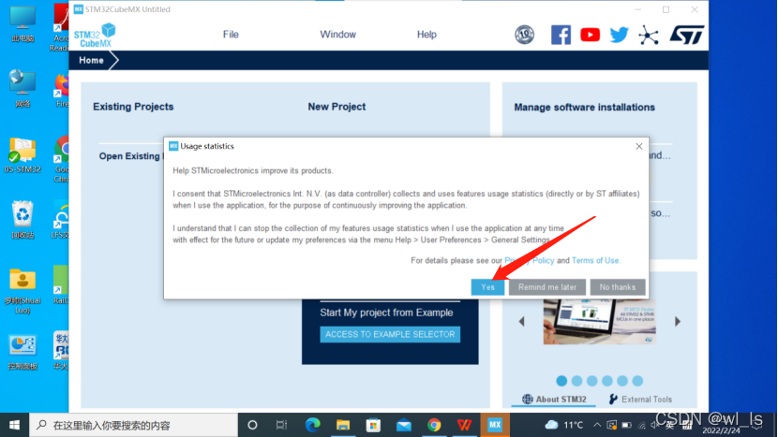Choose Remind me later
The image size is (778, 437).
(x=547, y=287)
